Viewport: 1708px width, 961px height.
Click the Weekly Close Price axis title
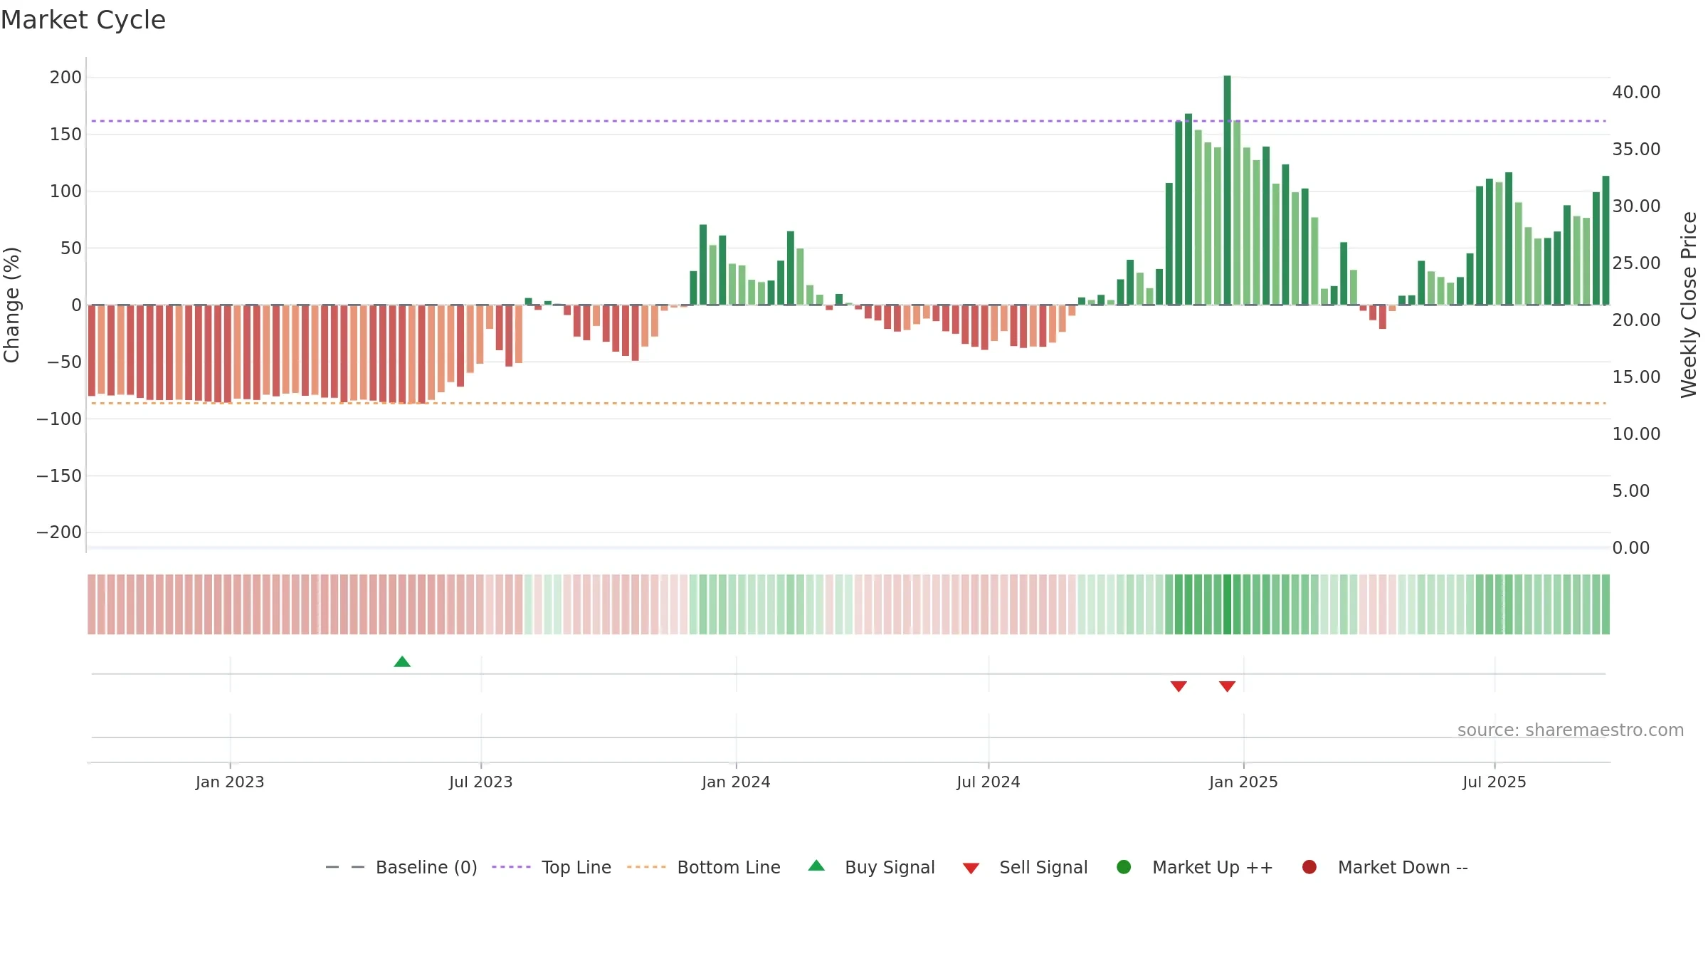coord(1689,305)
